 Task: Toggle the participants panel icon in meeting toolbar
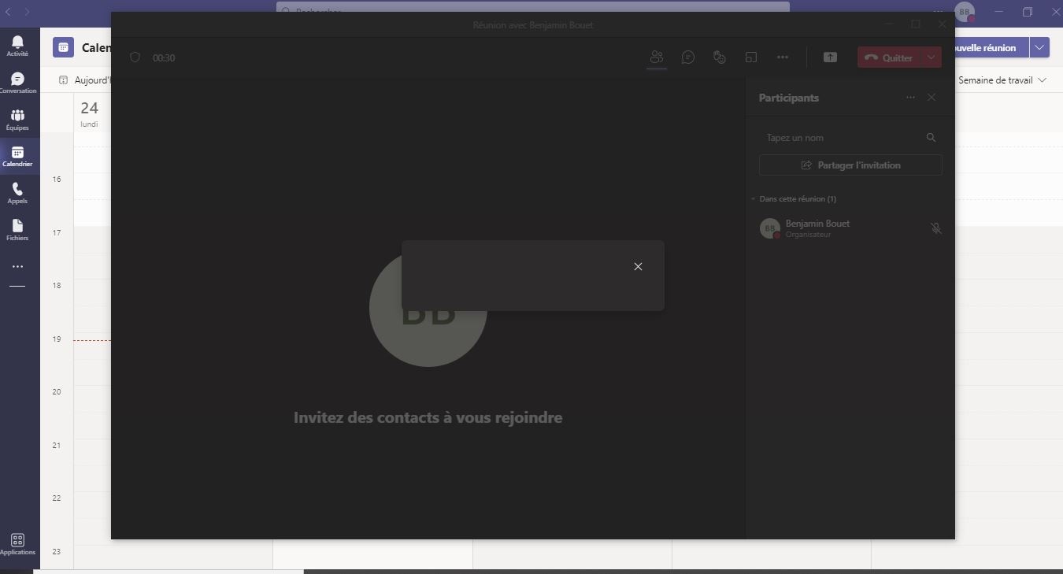pos(657,57)
